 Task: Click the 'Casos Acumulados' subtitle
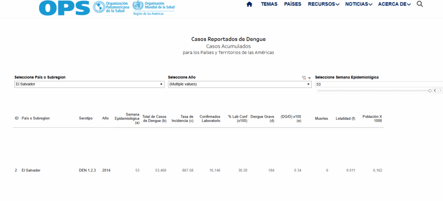pos(228,46)
